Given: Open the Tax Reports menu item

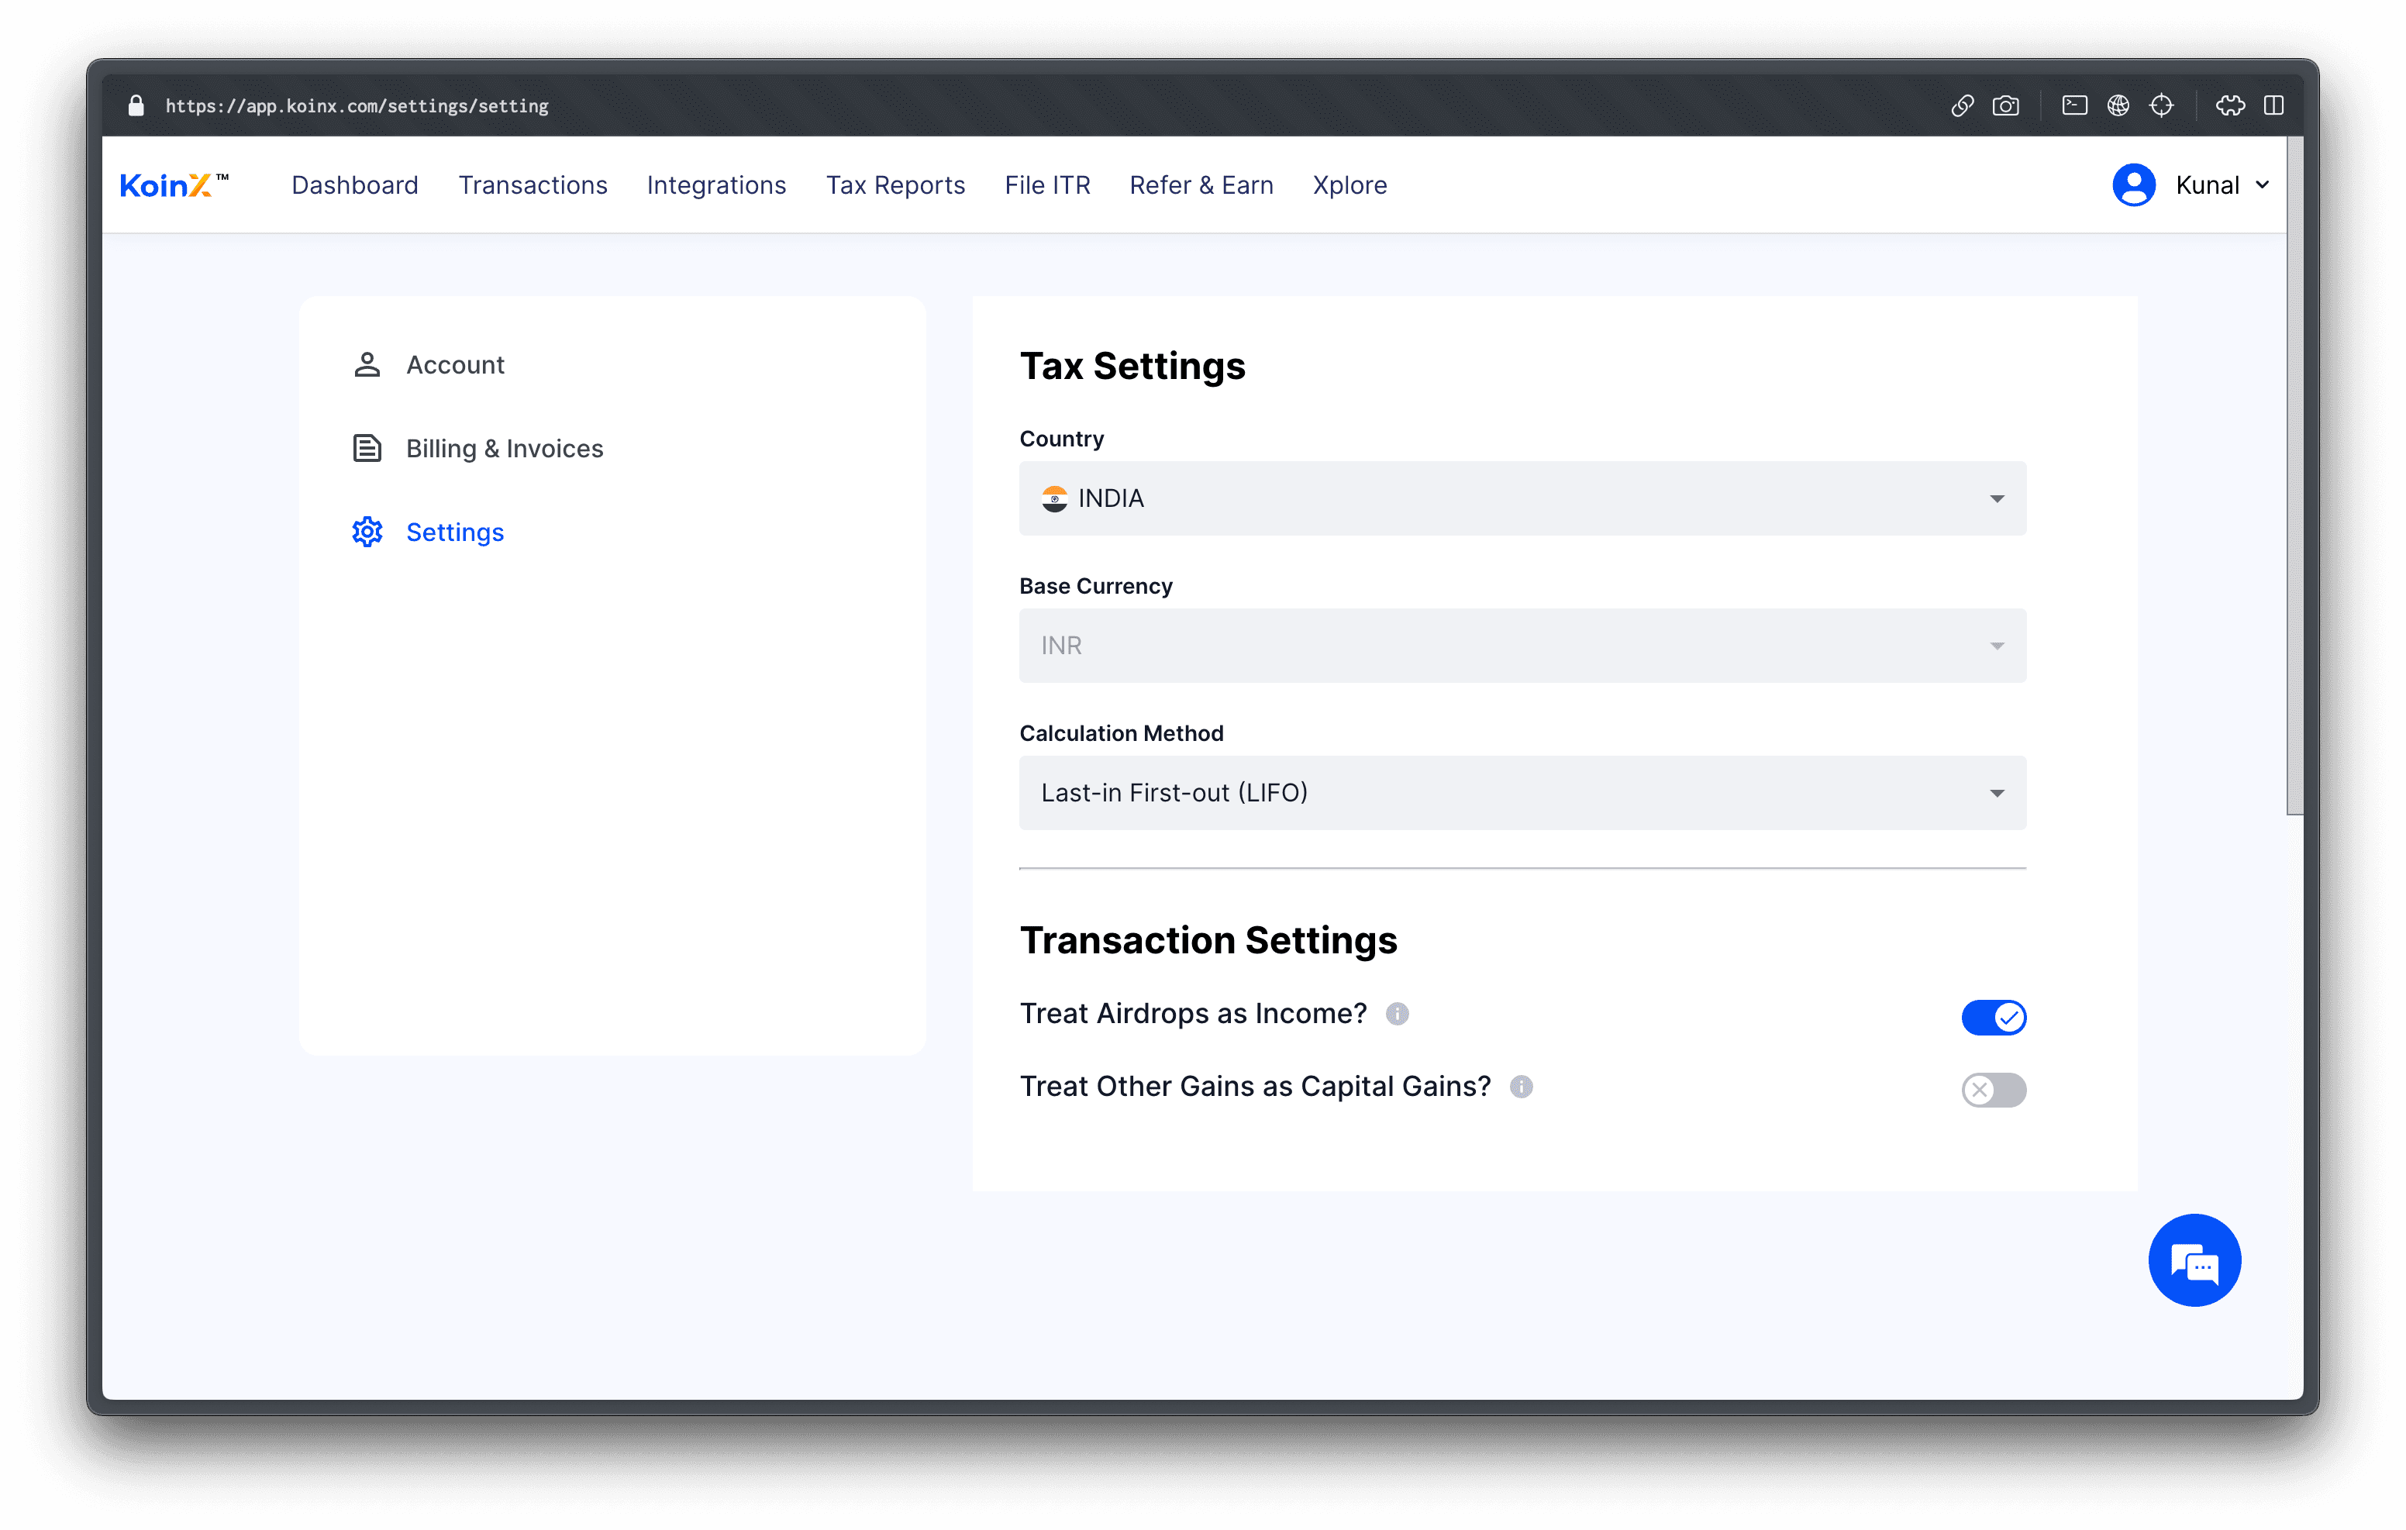Looking at the screenshot, I should 894,184.
